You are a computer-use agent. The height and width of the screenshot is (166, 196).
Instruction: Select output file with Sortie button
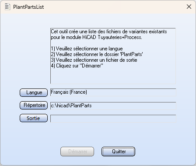pos(34,118)
